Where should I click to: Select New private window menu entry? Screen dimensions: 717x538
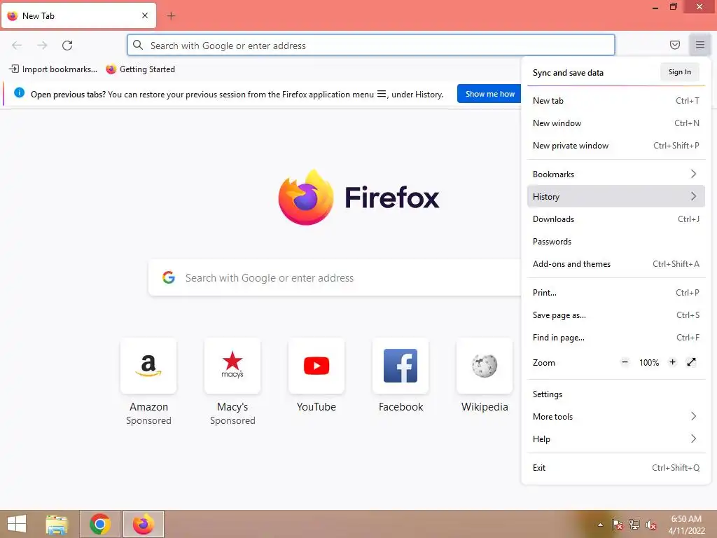(x=616, y=146)
